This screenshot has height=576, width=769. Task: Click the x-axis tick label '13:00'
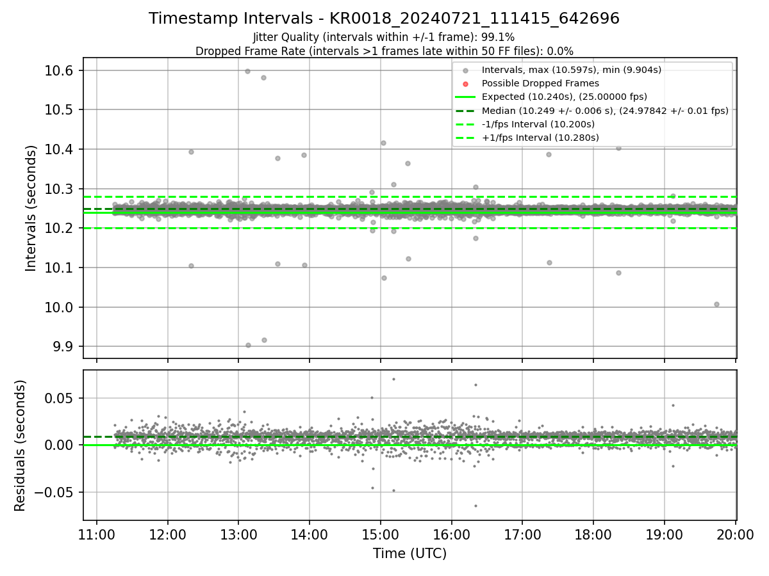pyautogui.click(x=238, y=534)
